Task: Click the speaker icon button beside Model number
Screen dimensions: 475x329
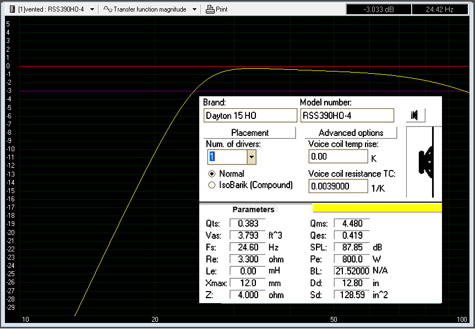Action: coord(416,115)
